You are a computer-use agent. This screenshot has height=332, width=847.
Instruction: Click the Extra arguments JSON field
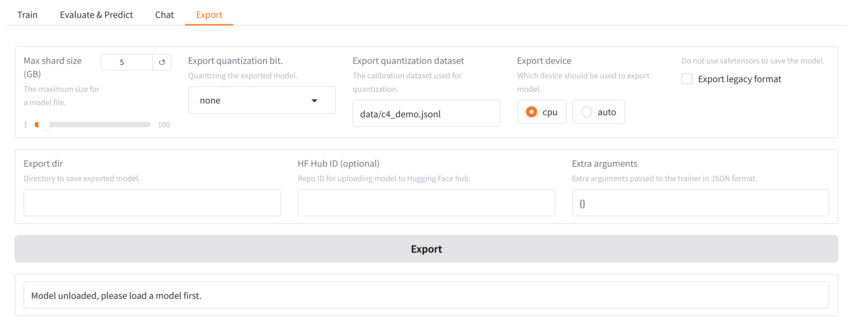click(x=700, y=203)
